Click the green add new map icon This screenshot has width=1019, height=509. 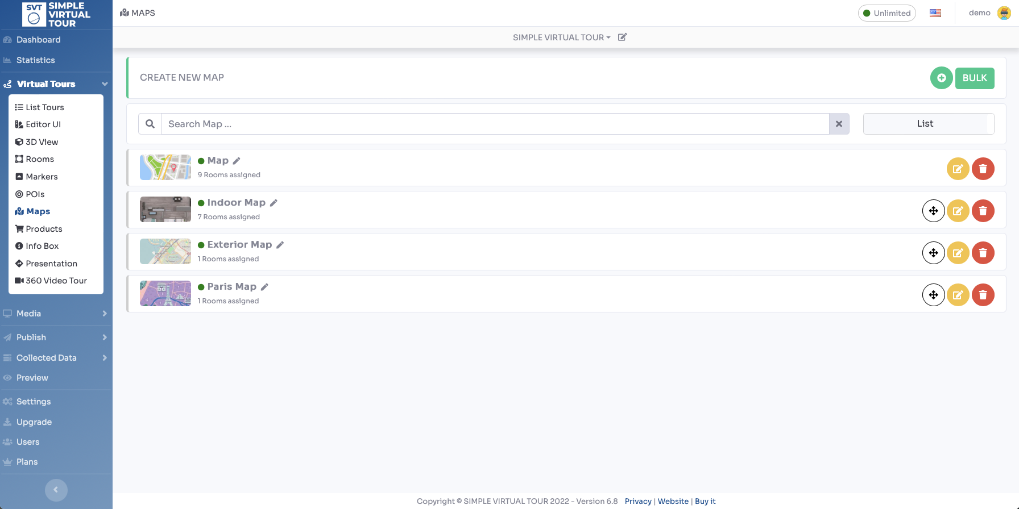click(x=941, y=78)
